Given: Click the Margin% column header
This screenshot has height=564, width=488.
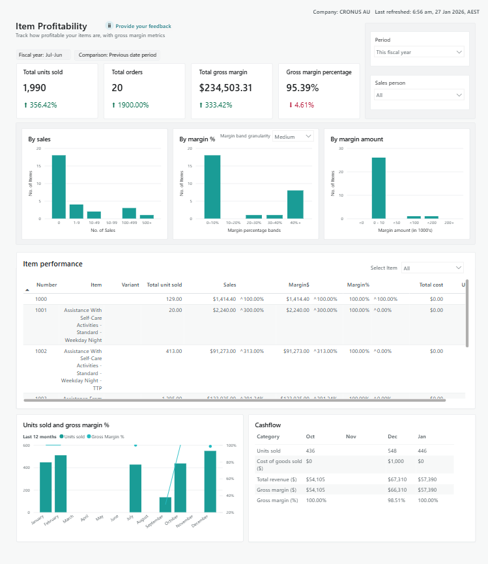Looking at the screenshot, I should pos(358,285).
